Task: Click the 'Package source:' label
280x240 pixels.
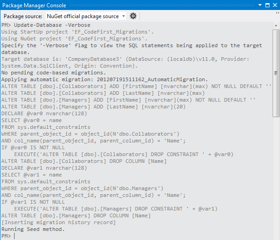Action: click(x=23, y=16)
